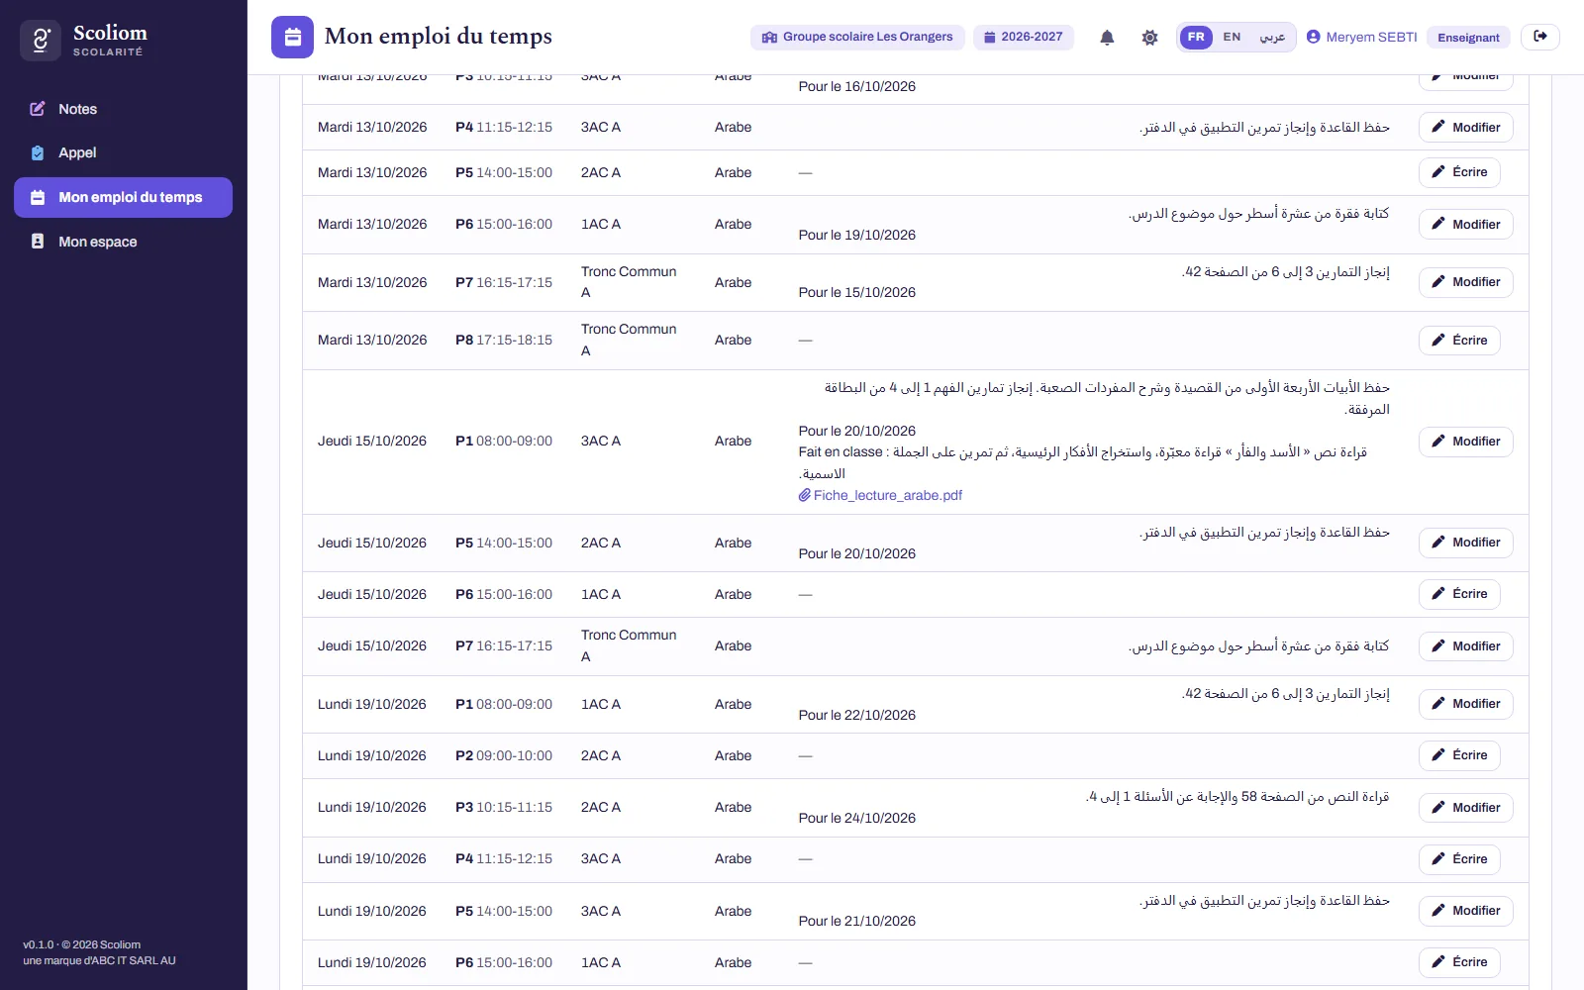Open the Groupe scolaire Les Orangers selector
The width and height of the screenshot is (1584, 990).
click(x=857, y=38)
